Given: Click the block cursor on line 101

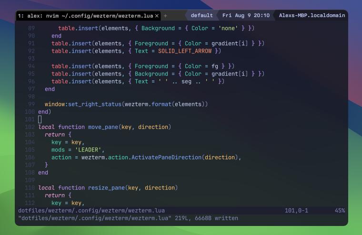Looking at the screenshot, I should (40, 120).
